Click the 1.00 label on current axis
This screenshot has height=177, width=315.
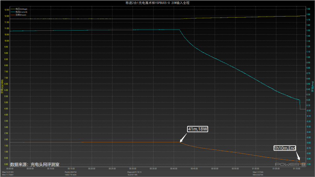click(x=308, y=57)
